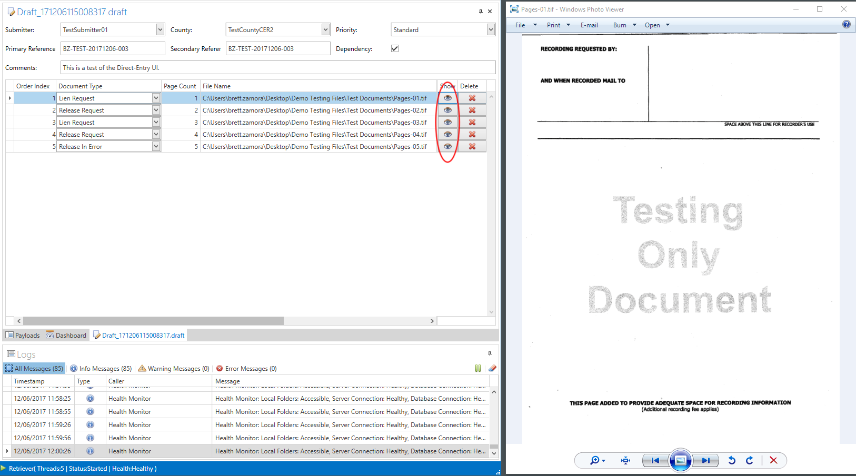Switch to the Dashboard tab

tap(66, 336)
